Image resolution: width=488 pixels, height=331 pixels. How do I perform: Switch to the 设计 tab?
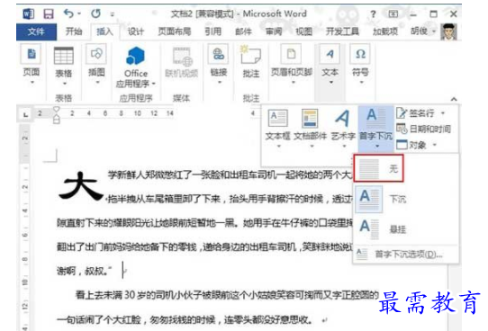(x=136, y=31)
